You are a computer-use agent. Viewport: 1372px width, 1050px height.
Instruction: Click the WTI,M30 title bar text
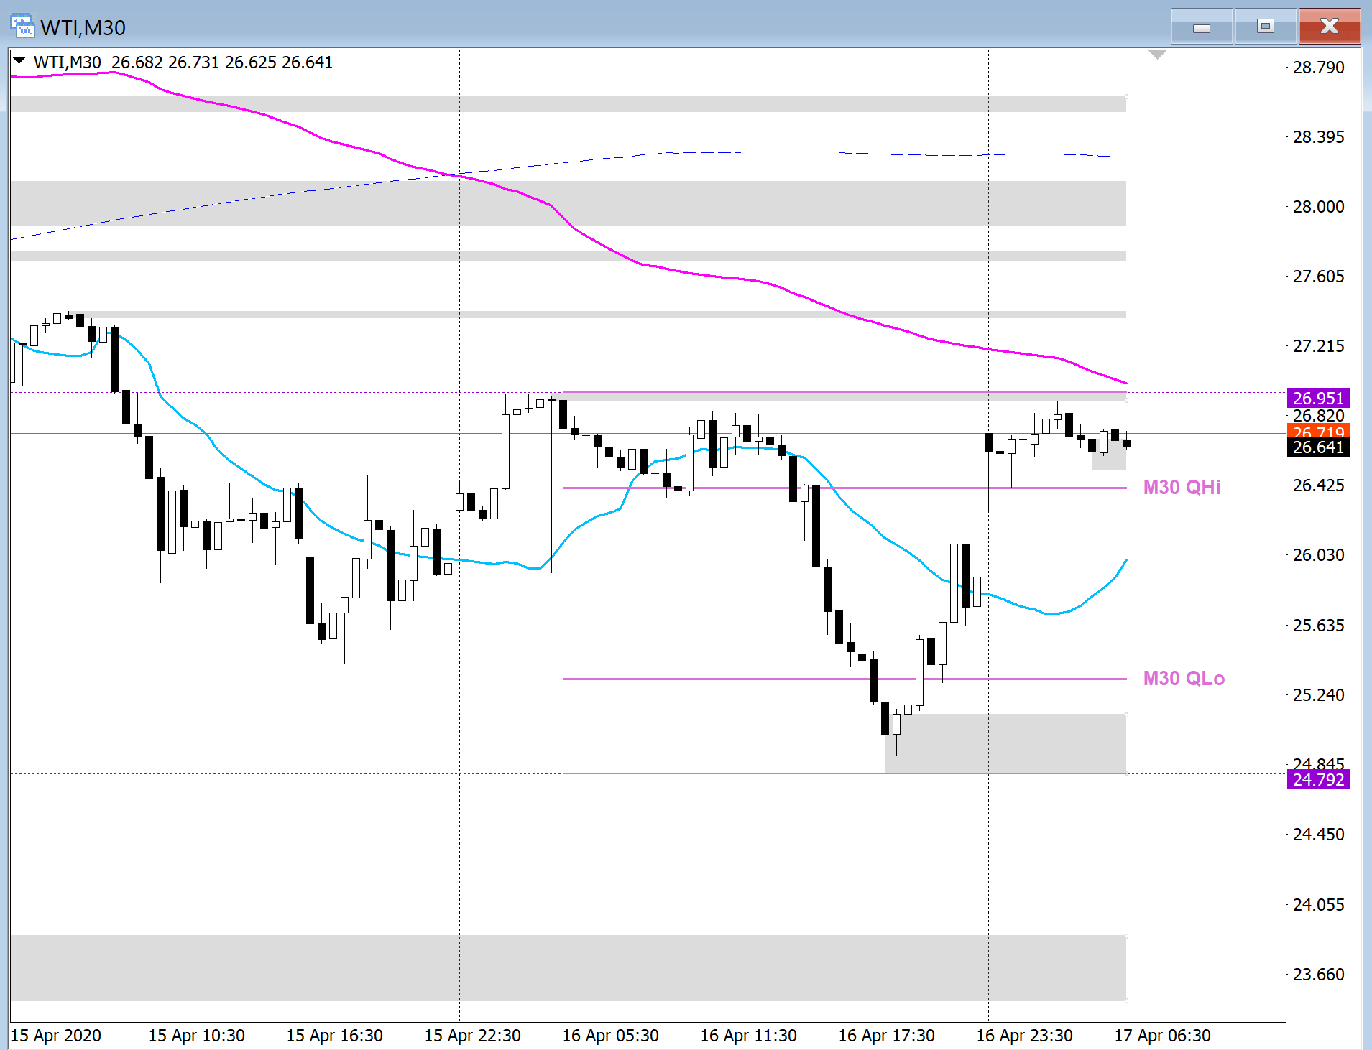point(83,27)
